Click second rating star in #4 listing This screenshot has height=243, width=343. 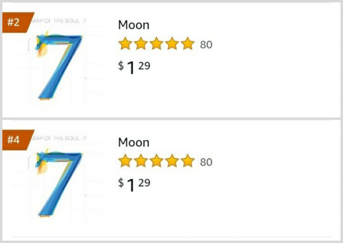pyautogui.click(x=141, y=161)
